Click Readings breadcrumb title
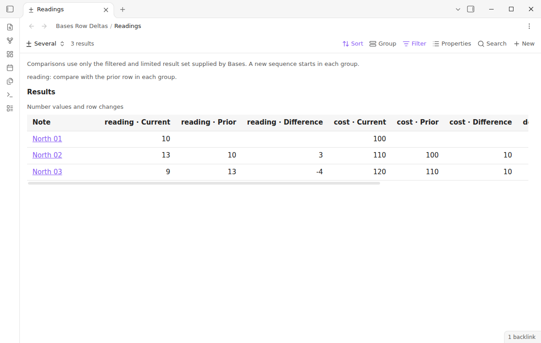The image size is (541, 343). [x=128, y=26]
